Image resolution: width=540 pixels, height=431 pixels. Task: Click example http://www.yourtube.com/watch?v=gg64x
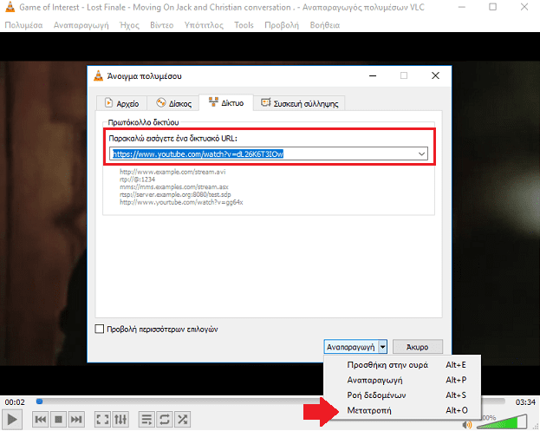181,202
